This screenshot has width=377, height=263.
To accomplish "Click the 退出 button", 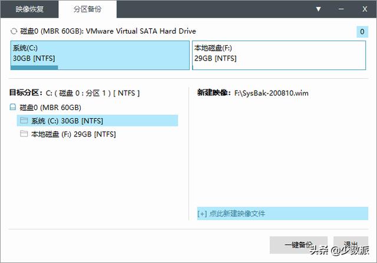I will [350, 245].
